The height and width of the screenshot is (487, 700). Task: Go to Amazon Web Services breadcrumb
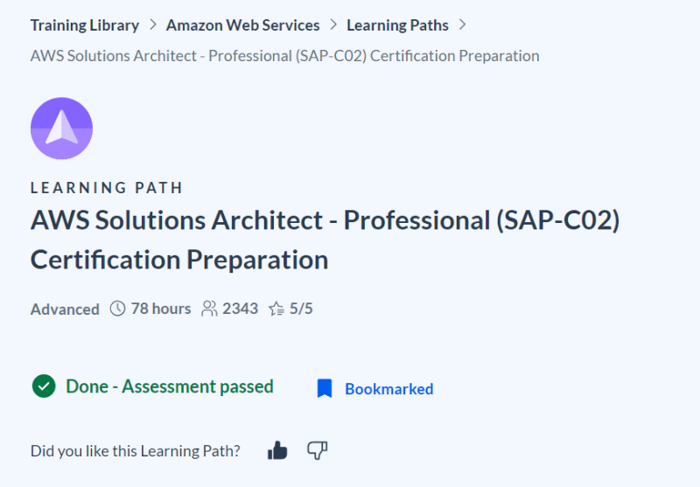[243, 25]
